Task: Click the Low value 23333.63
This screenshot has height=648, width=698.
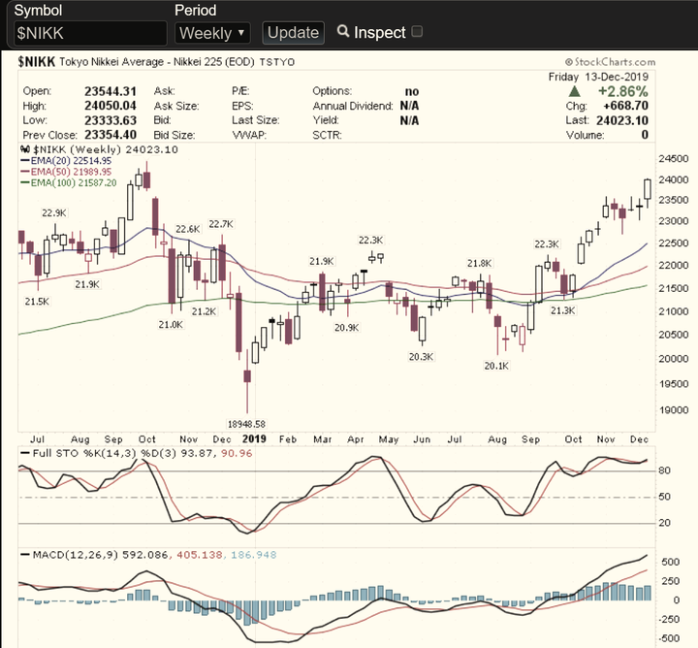Action: pos(111,120)
